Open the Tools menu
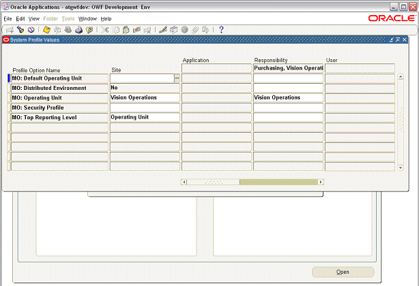The width and height of the screenshot is (419, 286). (x=68, y=18)
